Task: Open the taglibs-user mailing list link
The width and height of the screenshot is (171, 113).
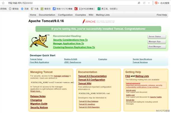Action: coord(130,95)
